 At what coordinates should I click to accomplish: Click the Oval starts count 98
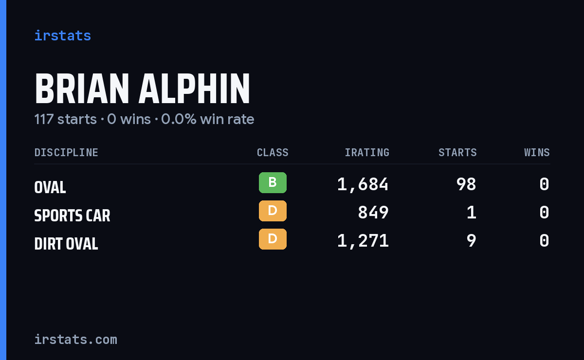[466, 184]
